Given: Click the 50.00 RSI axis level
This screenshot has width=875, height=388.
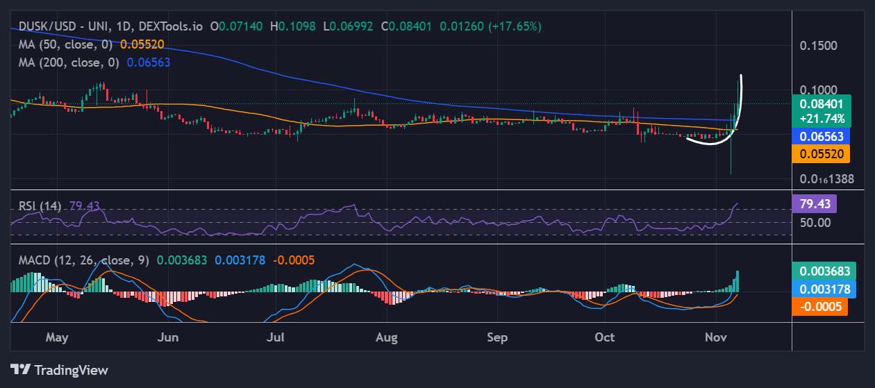Looking at the screenshot, I should pos(814,223).
